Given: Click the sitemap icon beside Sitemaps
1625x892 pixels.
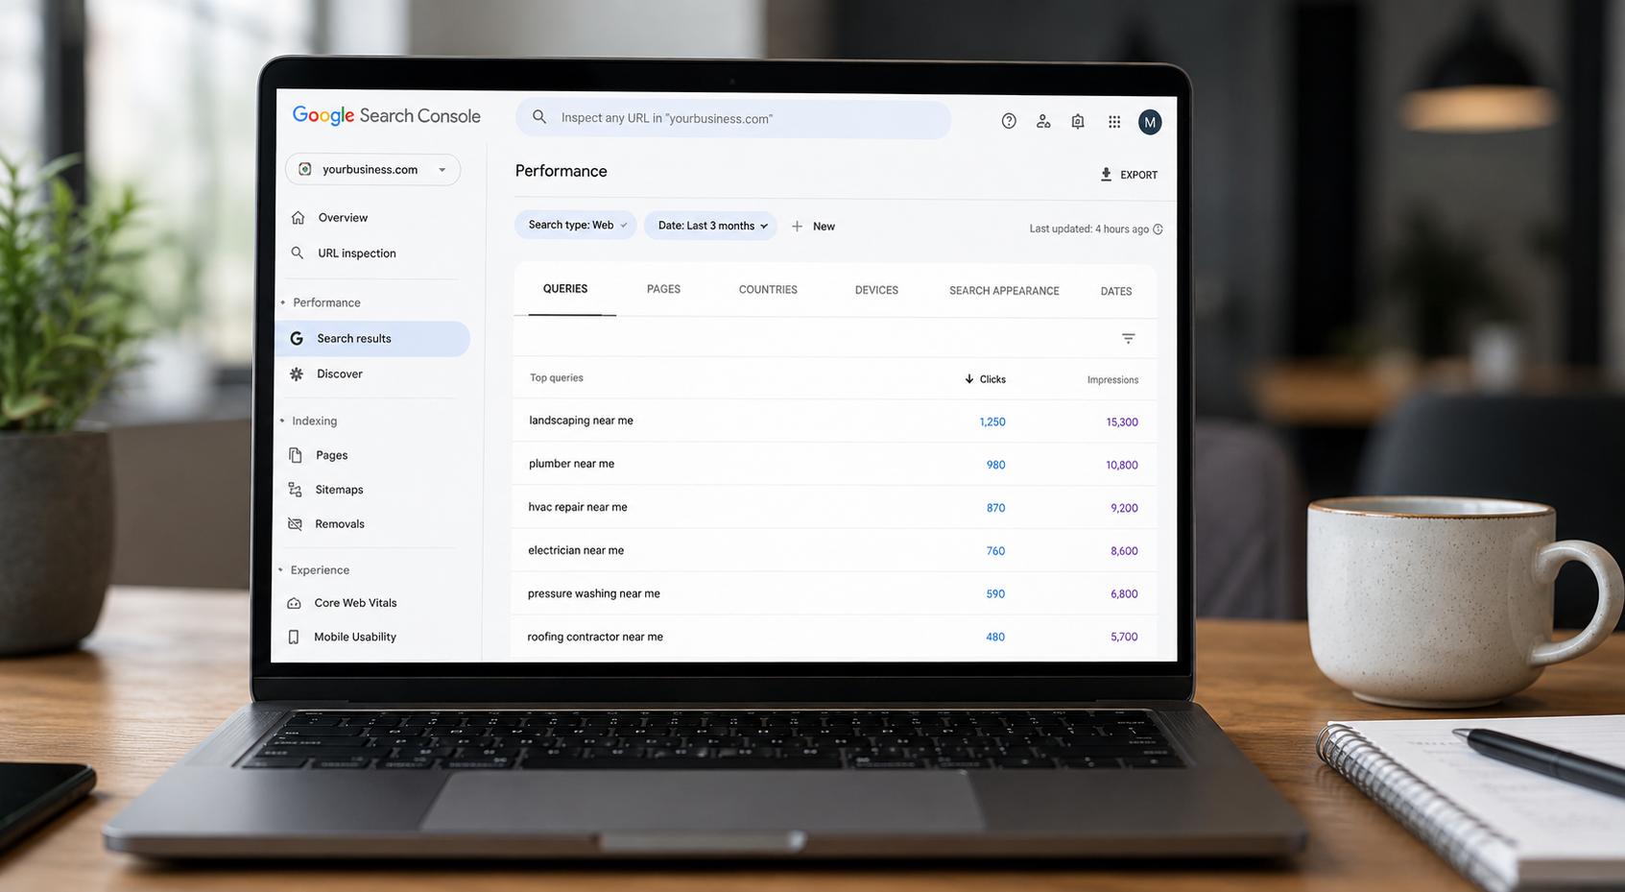Looking at the screenshot, I should coord(295,490).
